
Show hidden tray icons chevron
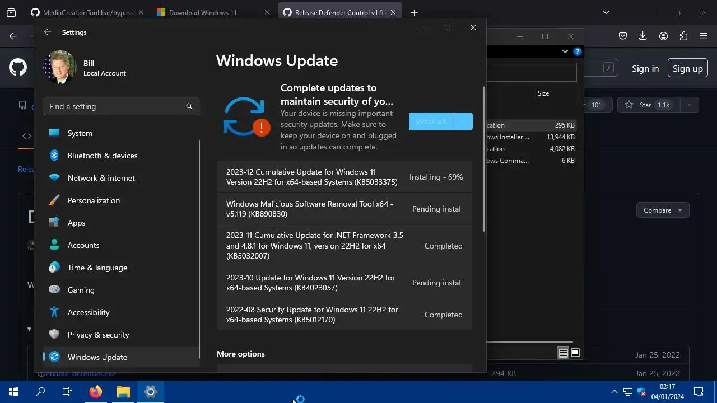click(614, 392)
